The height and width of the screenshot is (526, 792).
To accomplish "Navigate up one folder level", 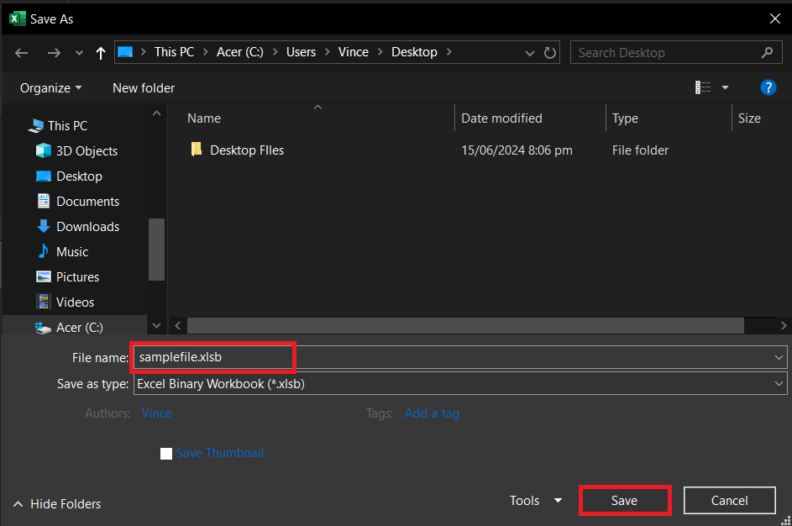I will point(99,52).
